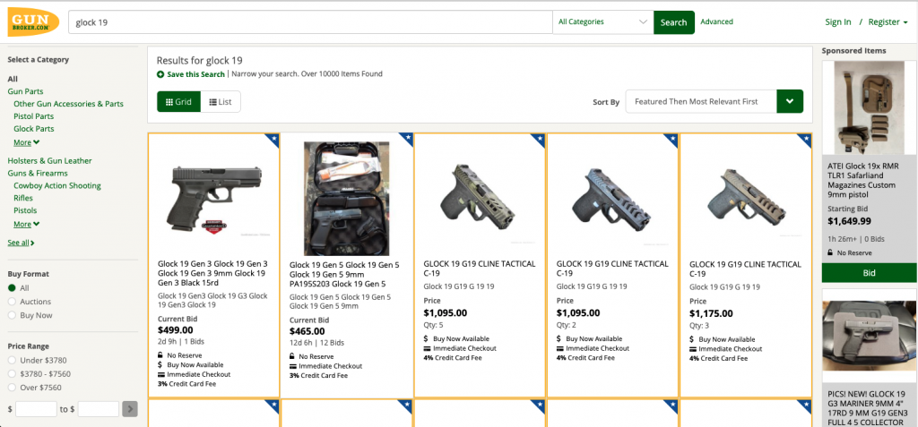Expand More under Guns & Firearms
Screen dimensions: 918x427
pyautogui.click(x=26, y=224)
